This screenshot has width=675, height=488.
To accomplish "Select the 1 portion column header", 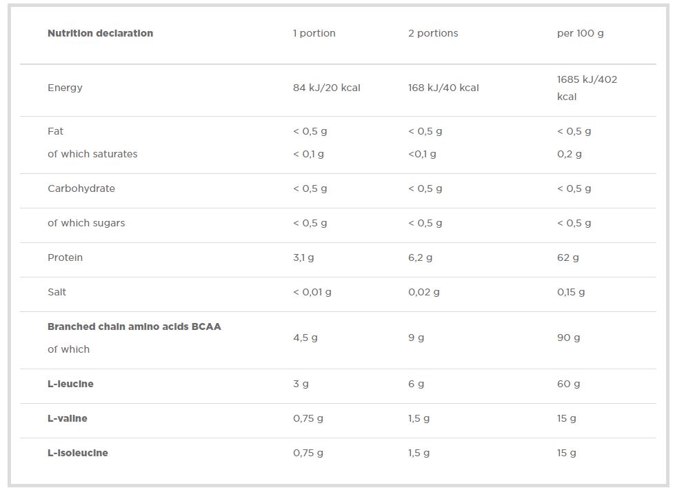I will 314,33.
